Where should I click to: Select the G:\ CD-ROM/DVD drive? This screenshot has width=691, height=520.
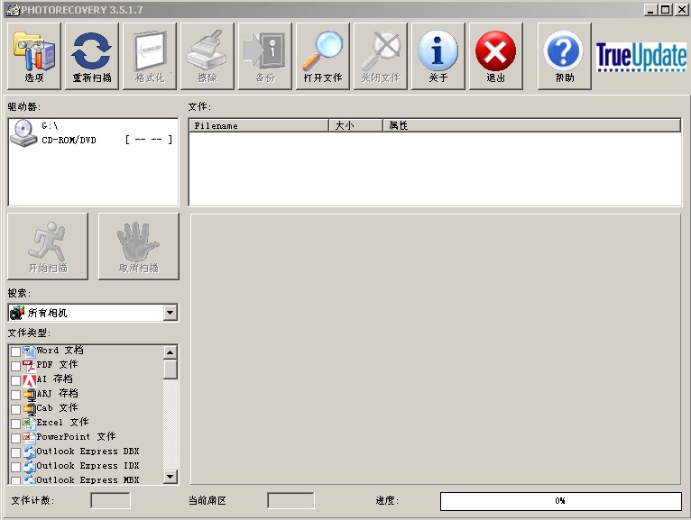93,133
